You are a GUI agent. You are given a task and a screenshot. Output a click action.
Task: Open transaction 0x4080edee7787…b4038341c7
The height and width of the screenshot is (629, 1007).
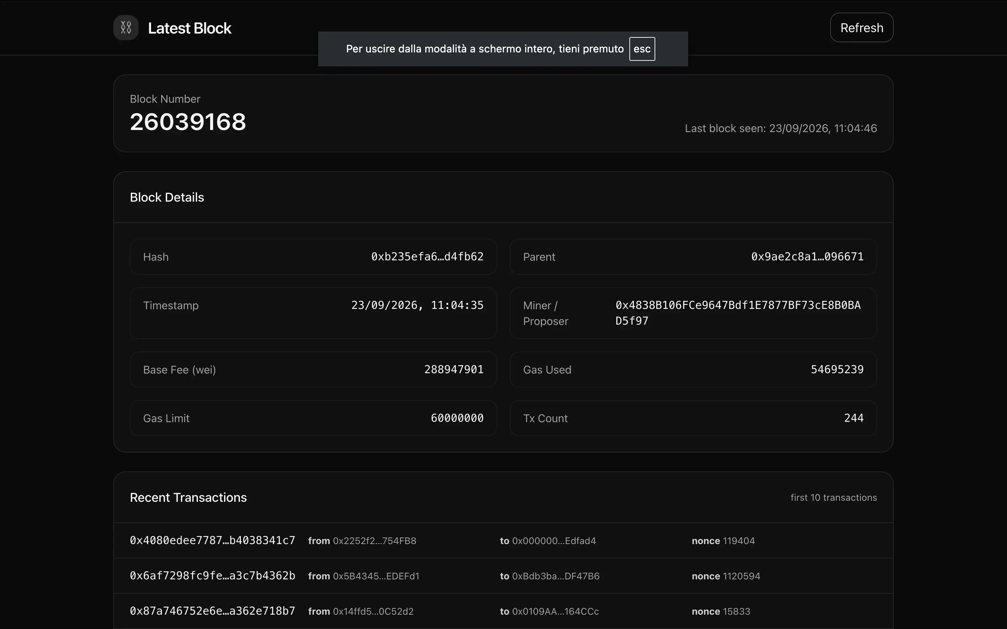pyautogui.click(x=212, y=540)
